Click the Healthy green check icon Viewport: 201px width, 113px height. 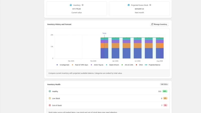tap(50, 91)
